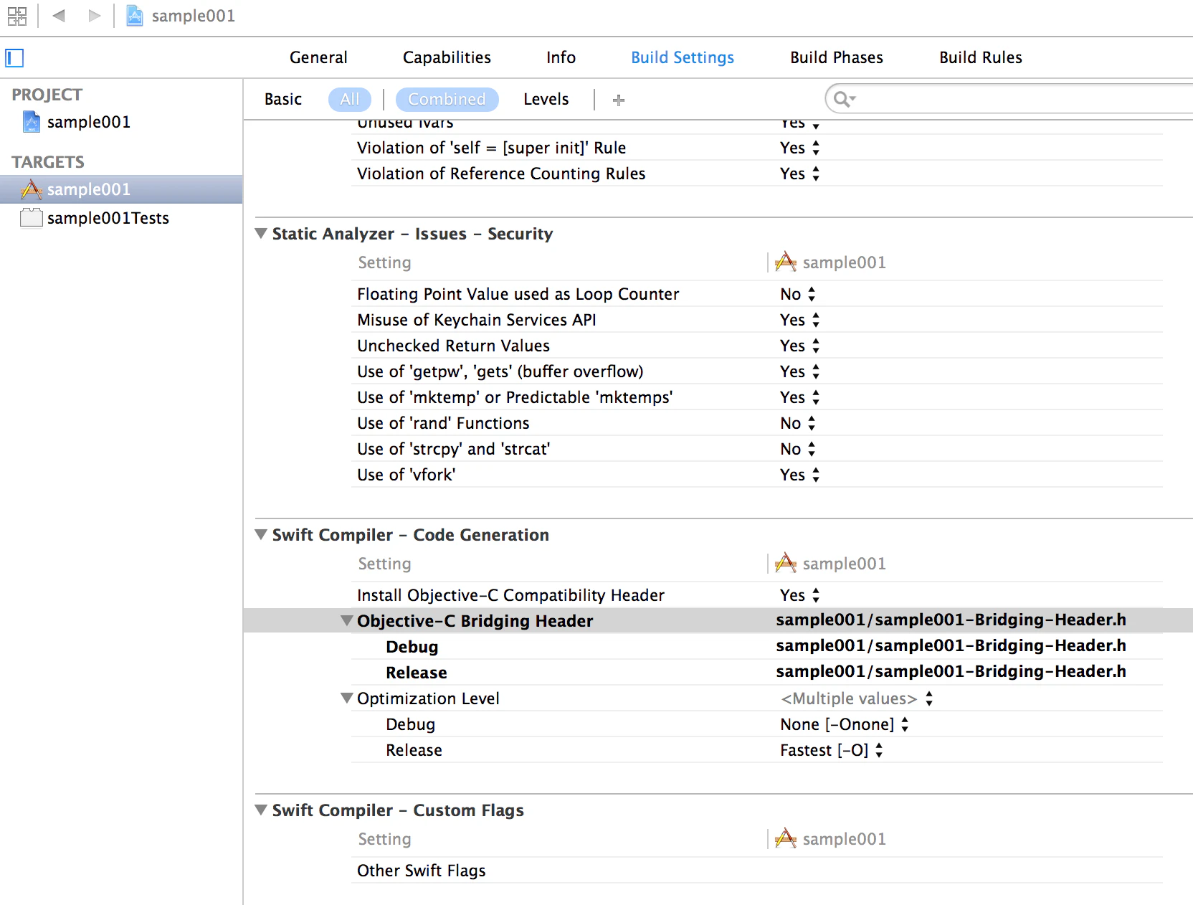Toggle the All settings filter
Viewport: 1193px width, 905px height.
pyautogui.click(x=350, y=99)
